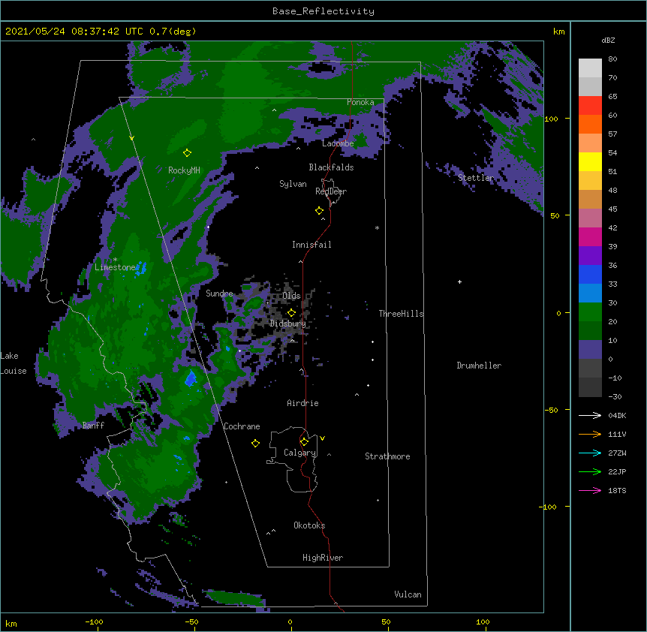The height and width of the screenshot is (632, 647).
Task: Click the yellow station marker below RedDeer
Action: click(x=319, y=211)
